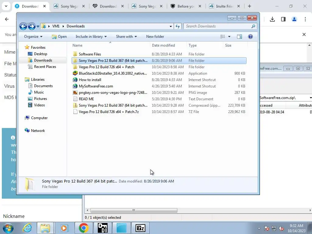Select the BlueStacks10Installer application icon
This screenshot has width=312, height=234.
(x=75, y=73)
